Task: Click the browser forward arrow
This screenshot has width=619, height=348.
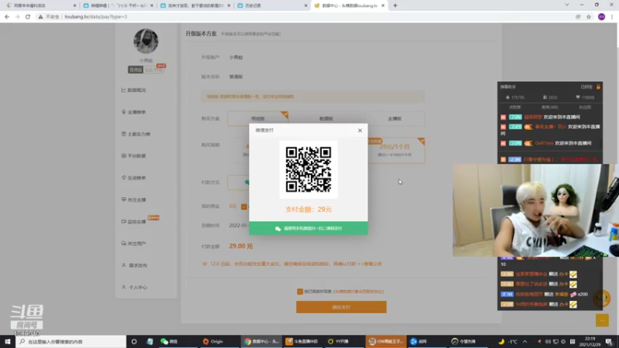Action: click(17, 16)
